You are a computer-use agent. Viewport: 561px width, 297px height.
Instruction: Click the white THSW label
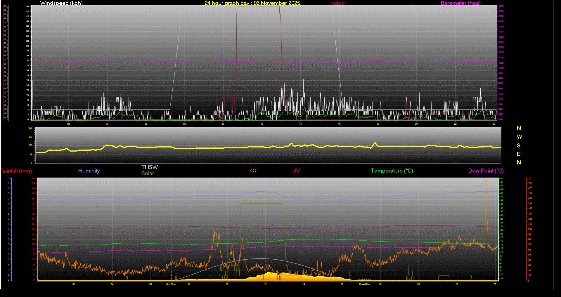(x=149, y=167)
